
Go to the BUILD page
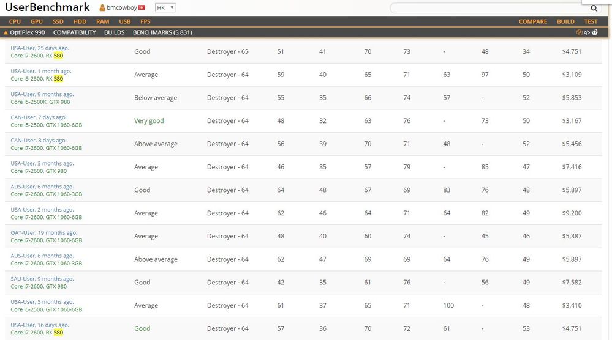click(x=565, y=21)
